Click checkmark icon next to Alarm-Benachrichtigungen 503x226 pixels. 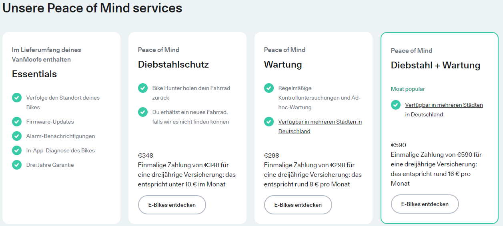[17, 136]
